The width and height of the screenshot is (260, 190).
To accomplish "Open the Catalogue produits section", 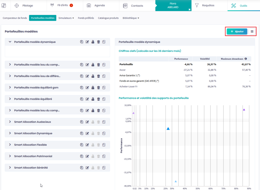I will (x=108, y=18).
